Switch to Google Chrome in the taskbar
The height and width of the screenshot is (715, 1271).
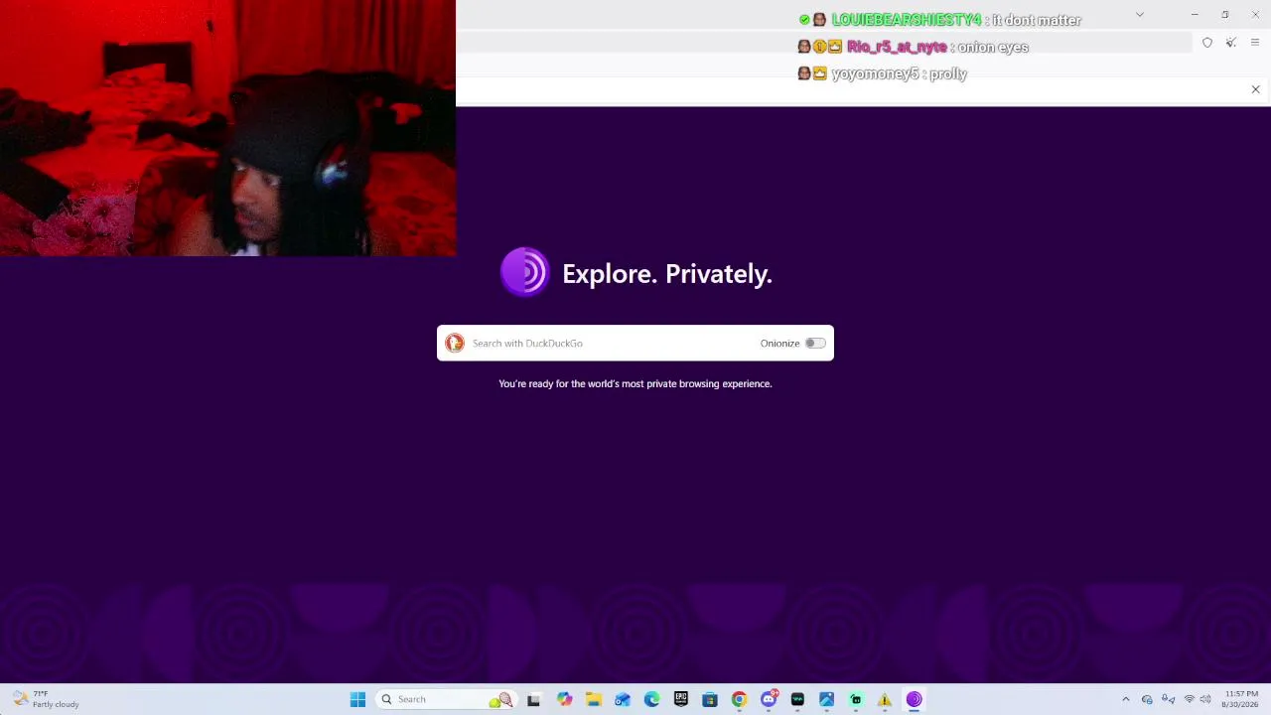tap(739, 699)
